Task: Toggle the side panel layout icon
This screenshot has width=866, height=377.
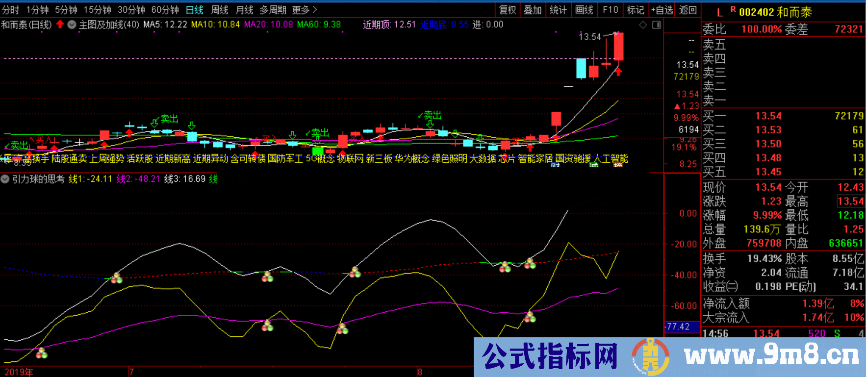Action: 657,25
